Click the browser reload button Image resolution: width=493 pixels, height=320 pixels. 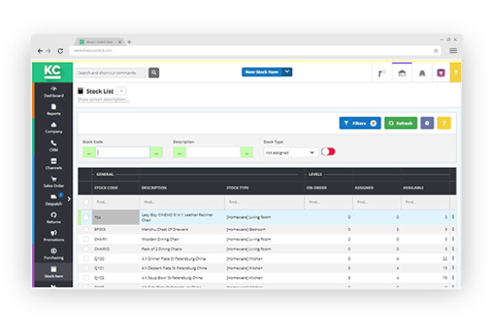pyautogui.click(x=60, y=50)
